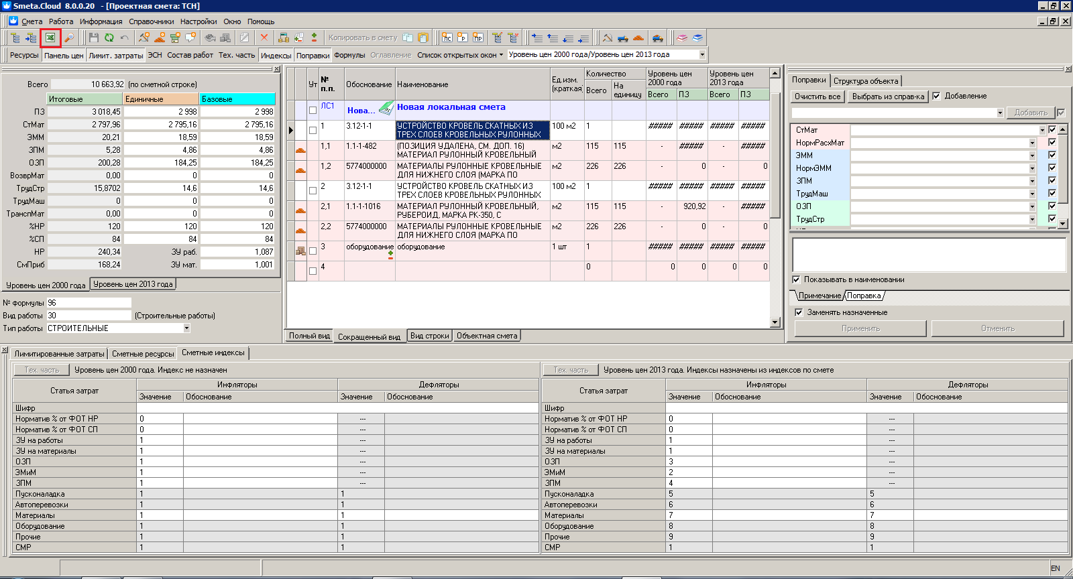Viewport: 1073px width, 579px height.
Task: Switch to Структура объекта tab
Action: tap(866, 81)
